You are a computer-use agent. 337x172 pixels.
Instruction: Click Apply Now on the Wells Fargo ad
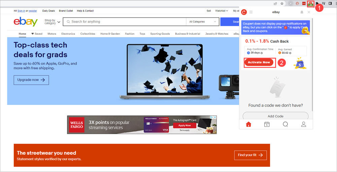(184, 125)
